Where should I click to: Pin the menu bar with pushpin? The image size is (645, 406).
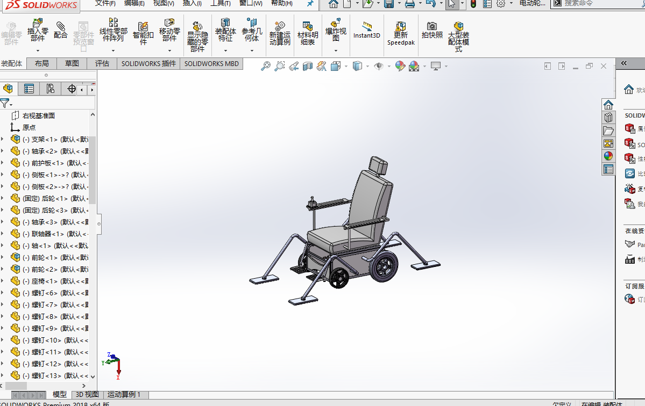click(x=310, y=4)
